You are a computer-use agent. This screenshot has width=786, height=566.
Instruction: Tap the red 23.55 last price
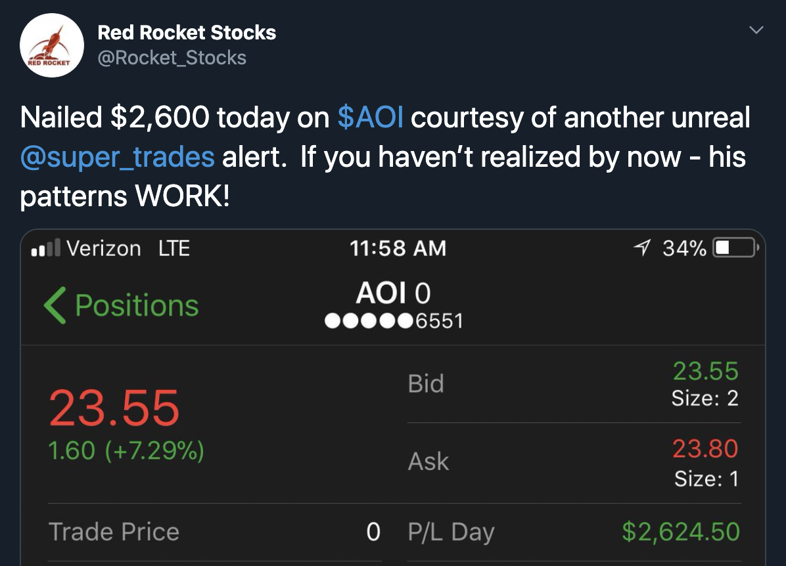coord(114,408)
